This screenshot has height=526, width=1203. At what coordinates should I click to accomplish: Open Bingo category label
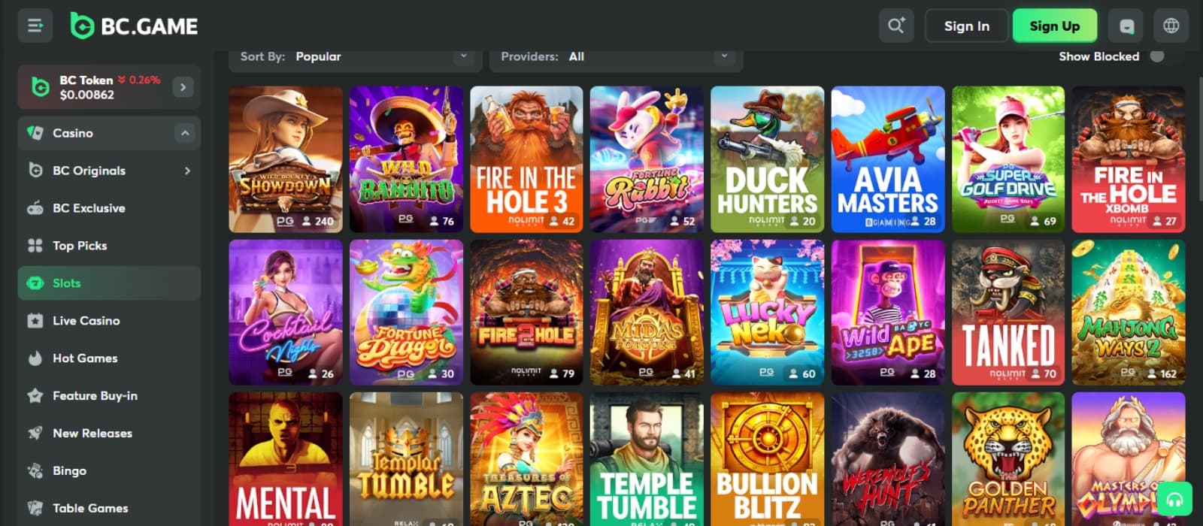(x=69, y=471)
